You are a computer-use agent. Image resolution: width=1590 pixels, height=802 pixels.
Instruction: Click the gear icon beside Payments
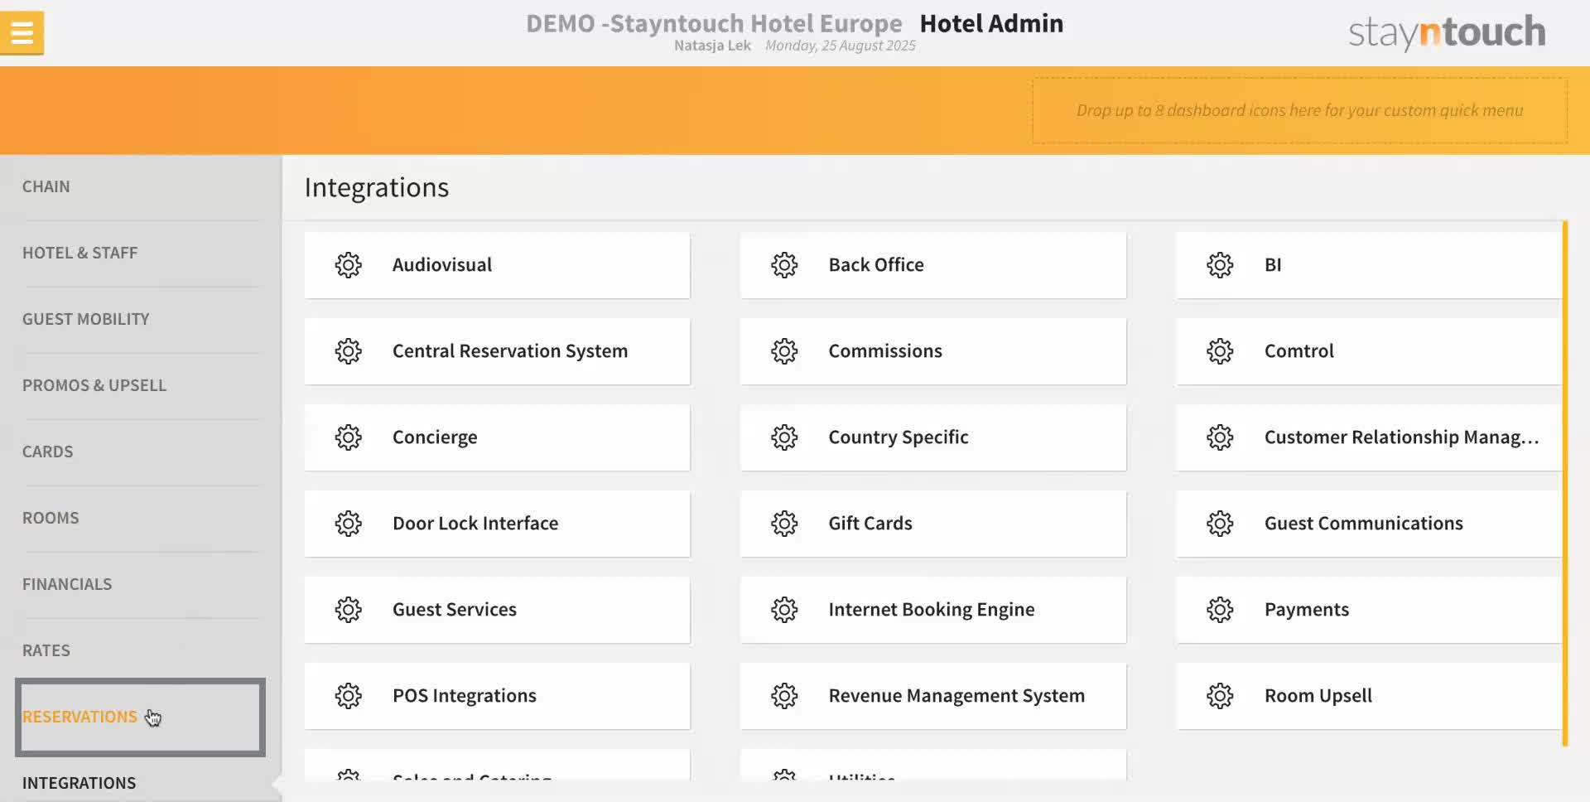pos(1220,610)
